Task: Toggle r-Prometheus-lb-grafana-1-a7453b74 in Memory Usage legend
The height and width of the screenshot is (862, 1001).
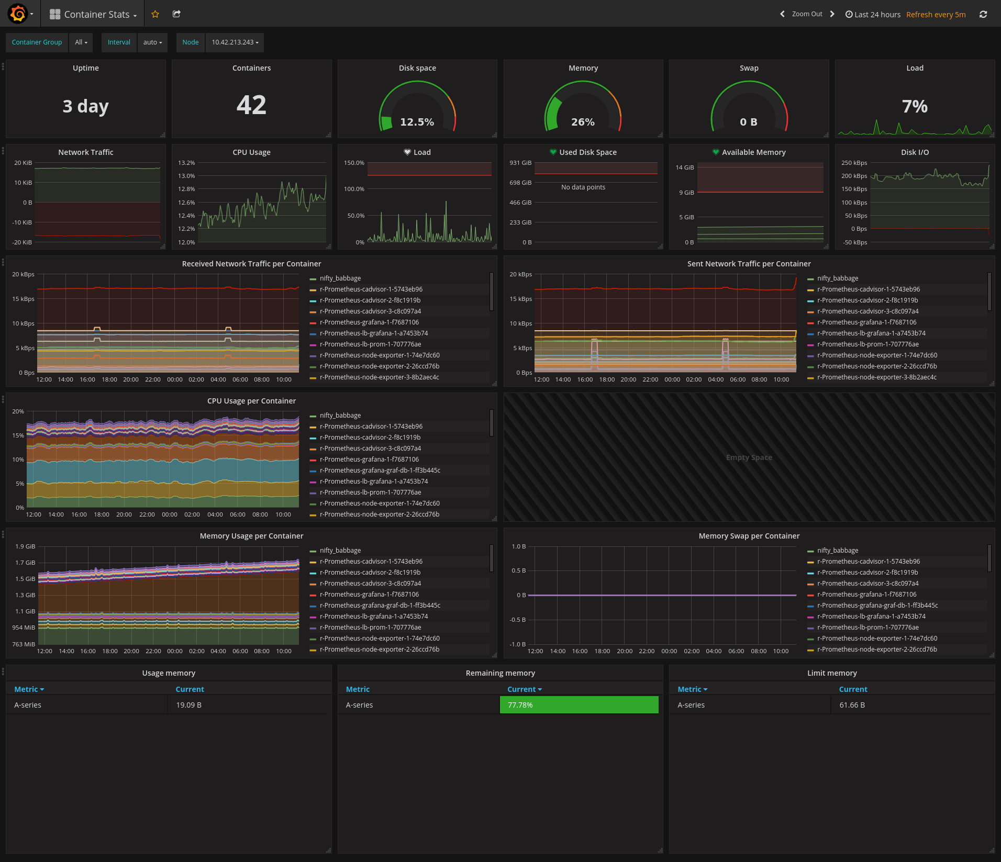Action: click(x=374, y=617)
